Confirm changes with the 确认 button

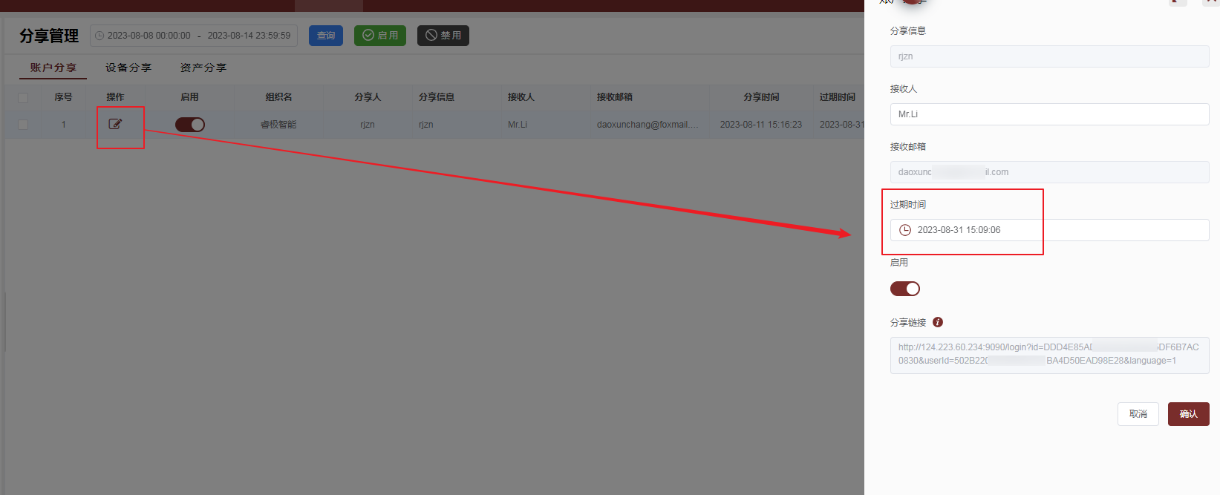click(1188, 414)
